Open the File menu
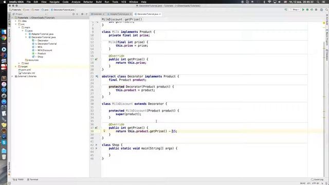This screenshot has height=185, width=329. 29,2
